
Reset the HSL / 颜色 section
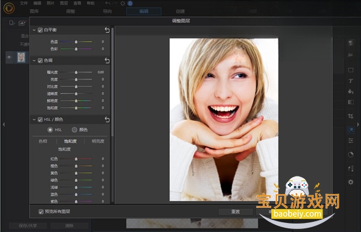[107, 119]
